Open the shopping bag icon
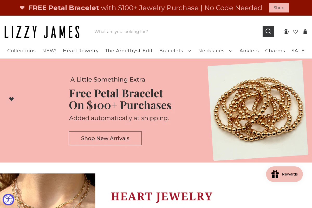 [x=305, y=31]
